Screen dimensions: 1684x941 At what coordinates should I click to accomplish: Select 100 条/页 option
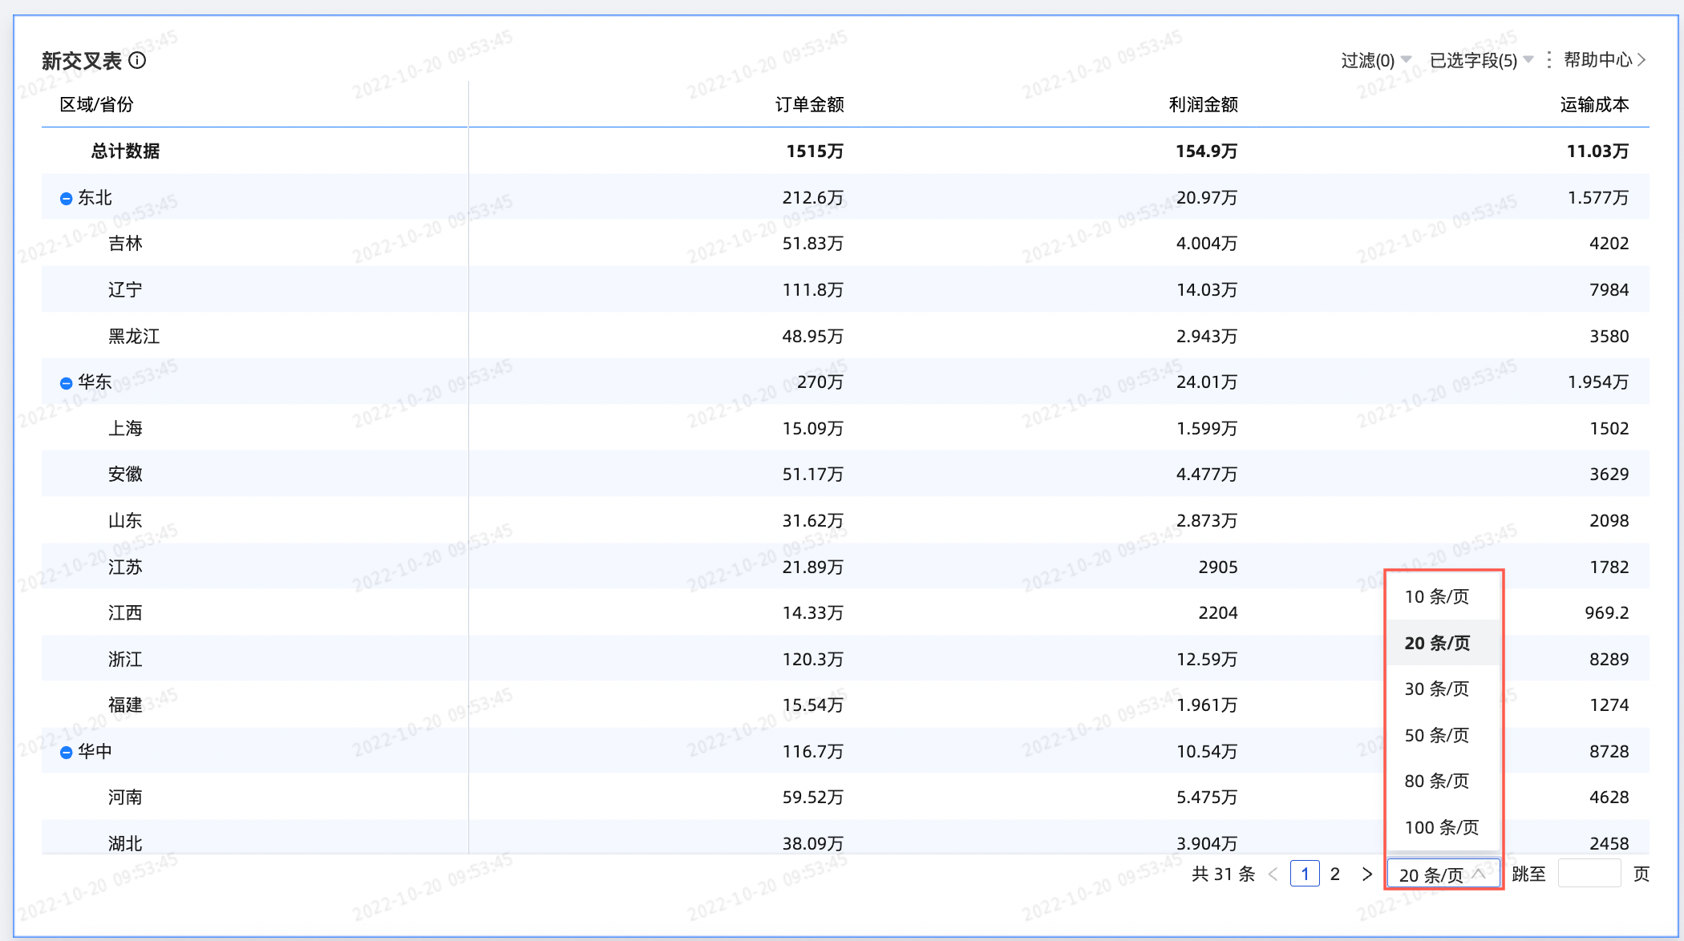(1443, 827)
